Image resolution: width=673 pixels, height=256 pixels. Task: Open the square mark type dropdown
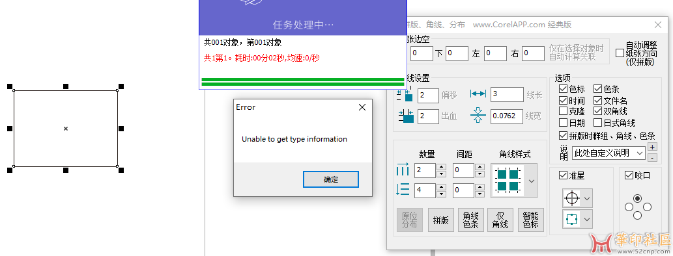[587, 220]
